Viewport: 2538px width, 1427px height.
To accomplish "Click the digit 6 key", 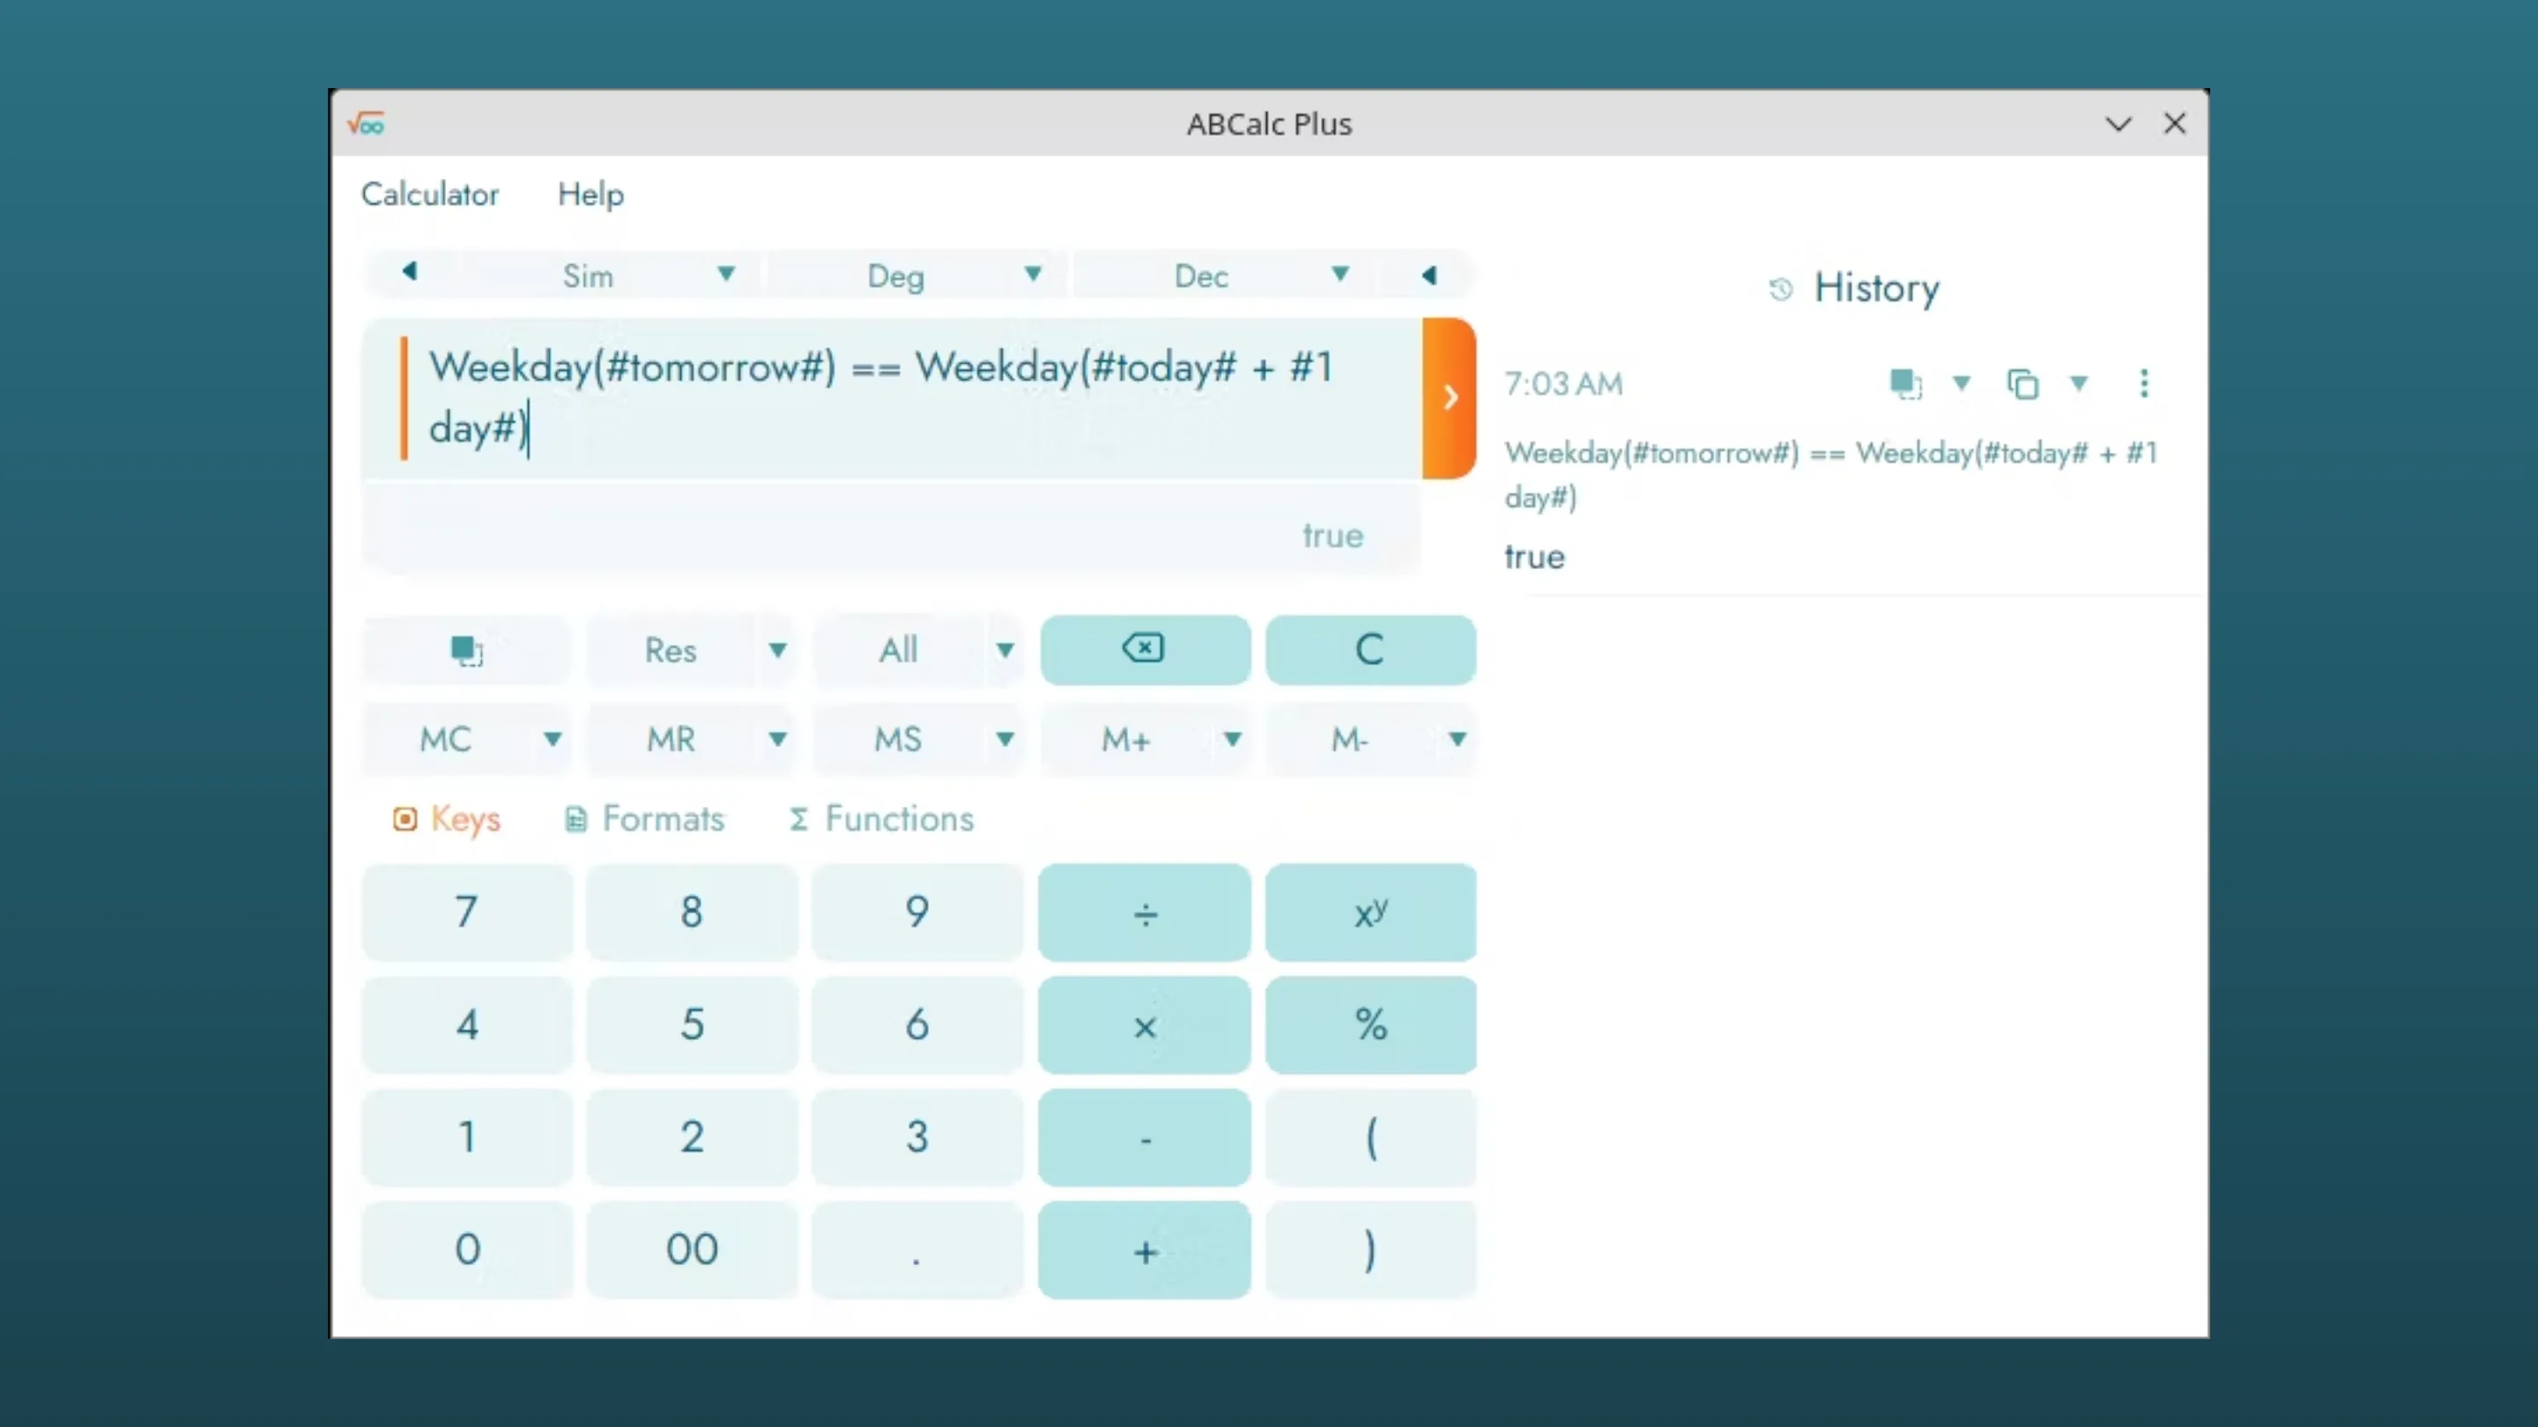I will 917,1025.
